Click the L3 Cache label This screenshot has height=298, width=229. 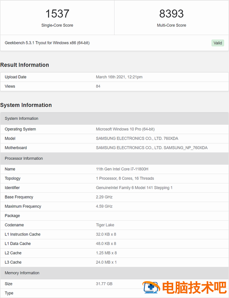click(13, 262)
